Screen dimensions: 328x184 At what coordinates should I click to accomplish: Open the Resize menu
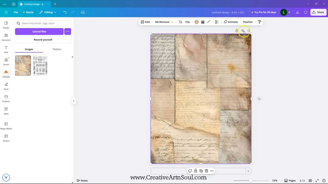point(28,12)
